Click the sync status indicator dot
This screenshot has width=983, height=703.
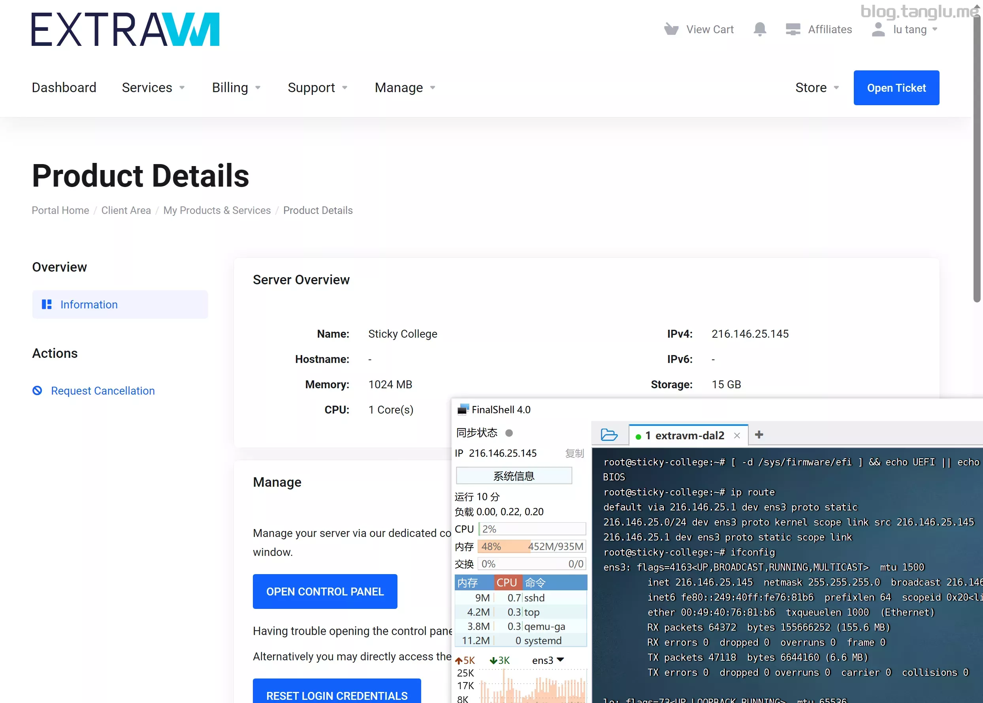point(509,433)
